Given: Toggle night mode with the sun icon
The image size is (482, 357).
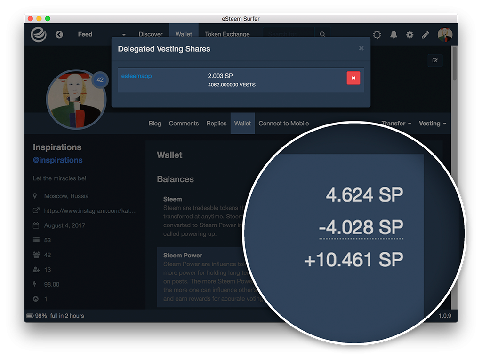Looking at the screenshot, I should point(377,35).
